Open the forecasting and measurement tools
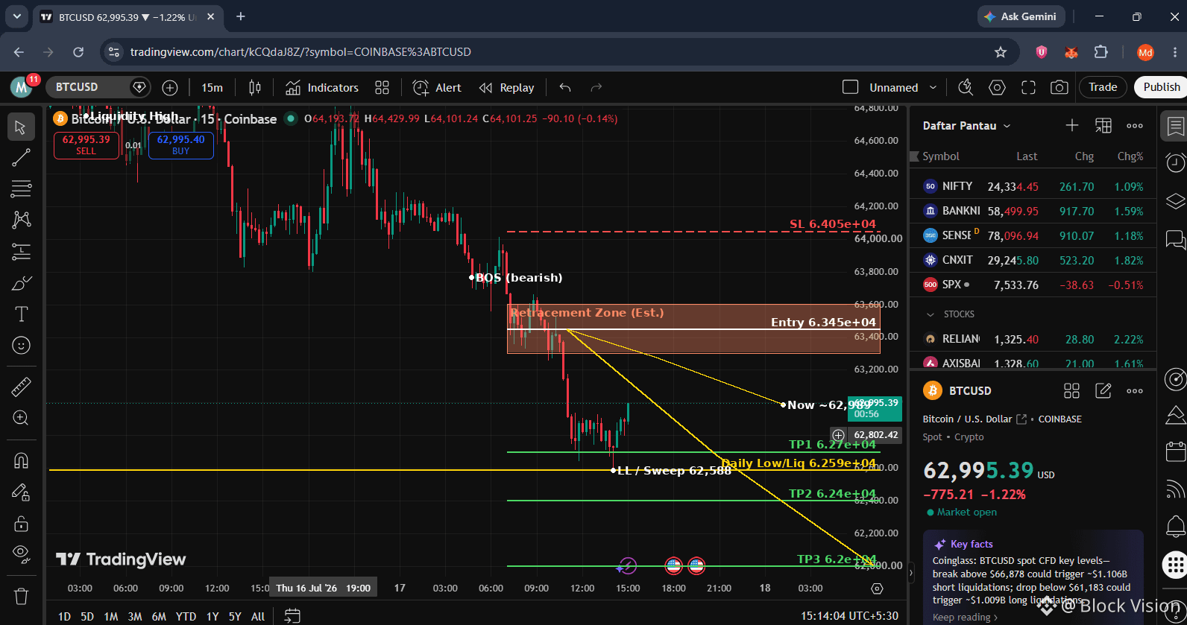1187x625 pixels. click(x=21, y=252)
